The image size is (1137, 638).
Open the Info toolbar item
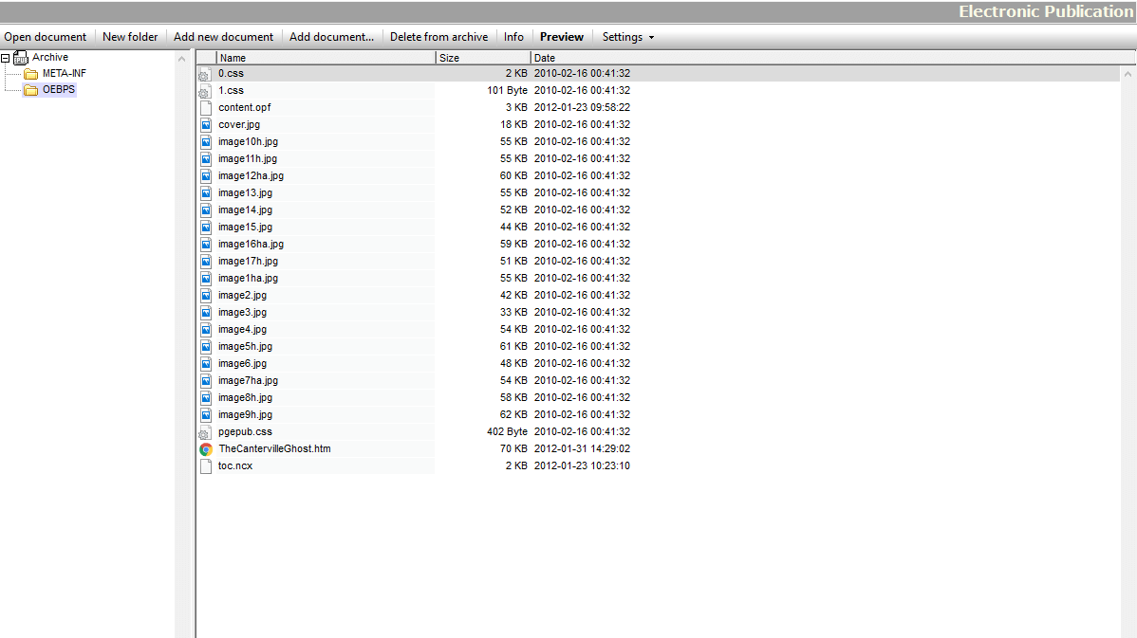pyautogui.click(x=513, y=37)
